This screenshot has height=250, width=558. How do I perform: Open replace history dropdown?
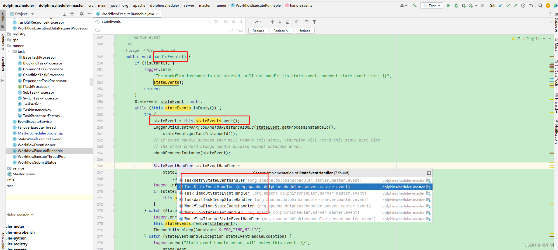(x=98, y=30)
